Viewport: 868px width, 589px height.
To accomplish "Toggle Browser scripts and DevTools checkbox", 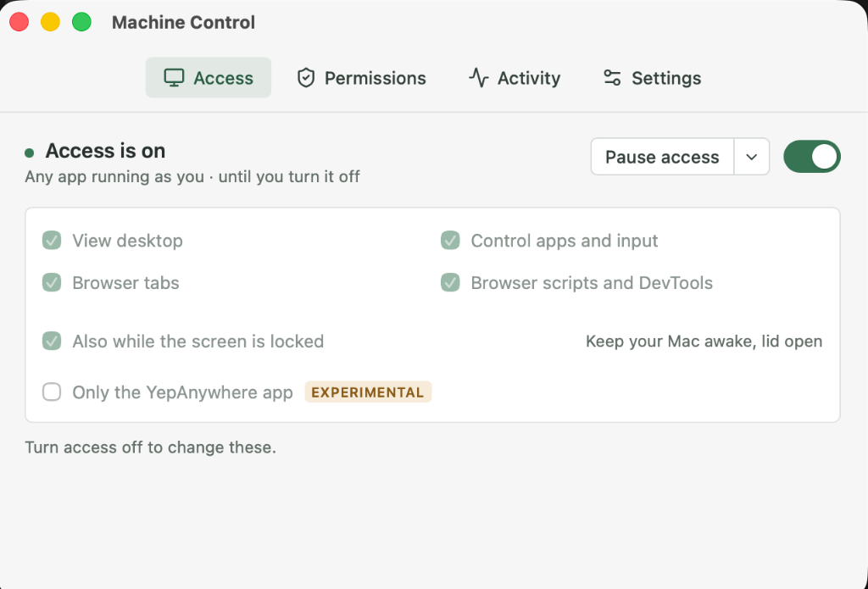I will pyautogui.click(x=450, y=283).
